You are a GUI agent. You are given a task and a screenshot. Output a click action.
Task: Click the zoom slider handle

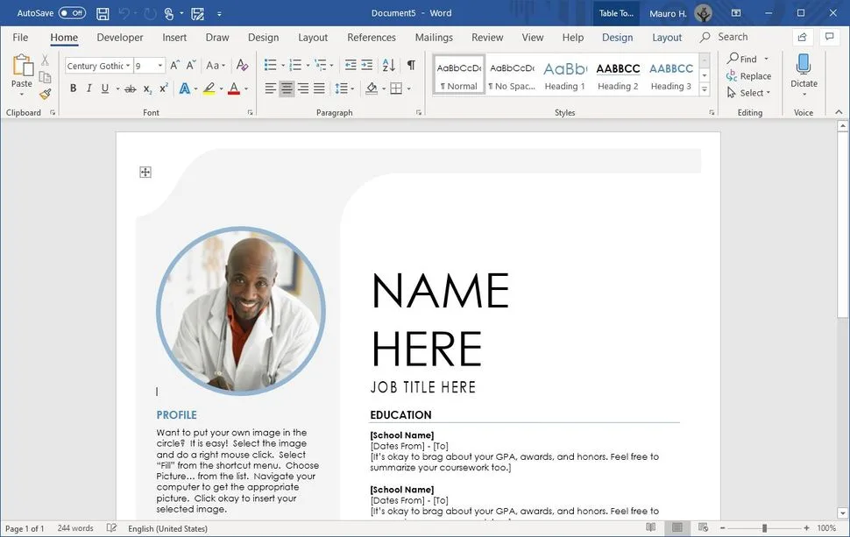pyautogui.click(x=764, y=527)
